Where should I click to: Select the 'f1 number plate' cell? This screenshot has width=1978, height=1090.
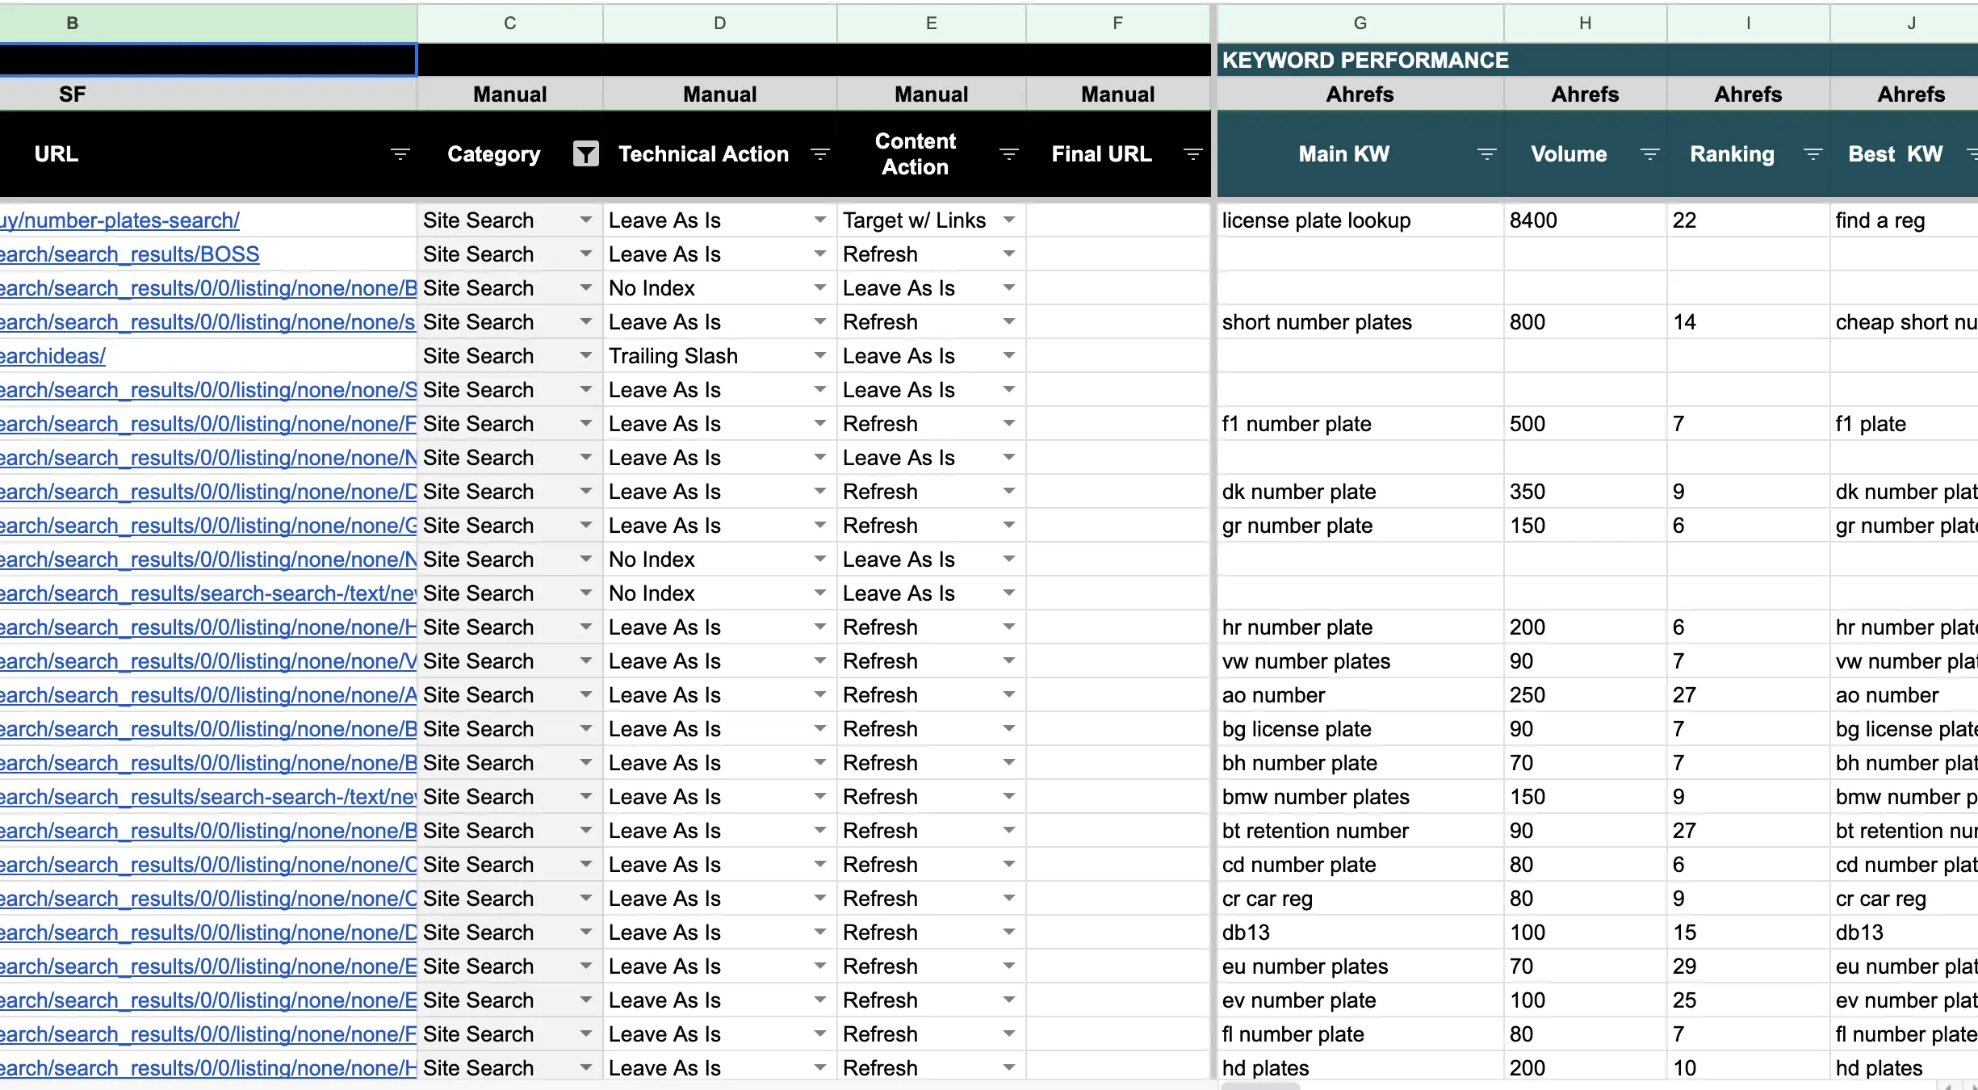[1360, 424]
